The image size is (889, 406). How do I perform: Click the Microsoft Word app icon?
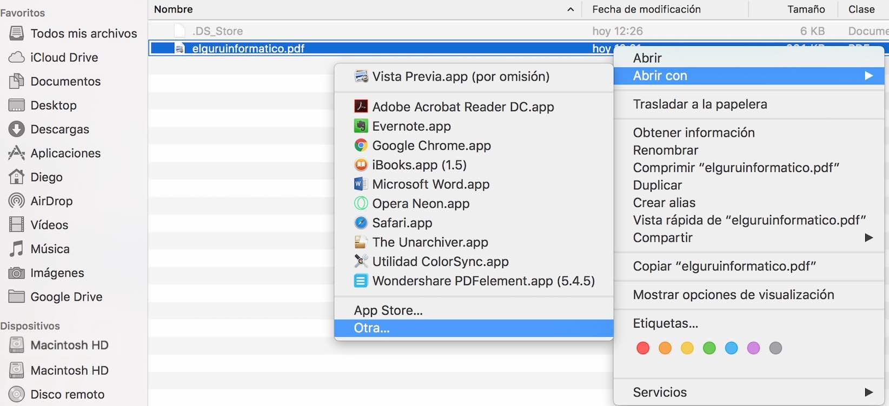[361, 184]
